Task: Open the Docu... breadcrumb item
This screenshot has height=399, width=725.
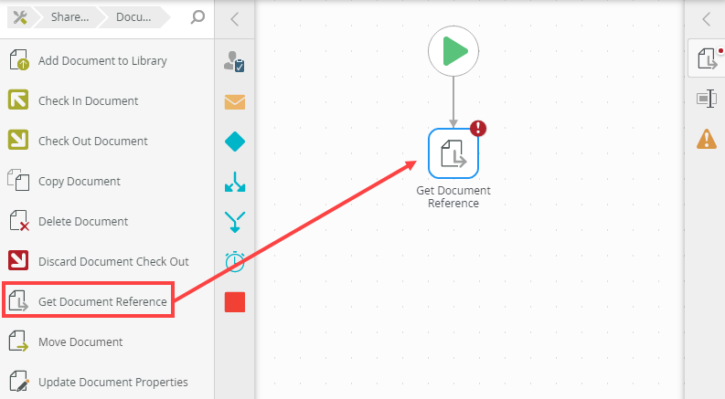Action: click(x=133, y=17)
